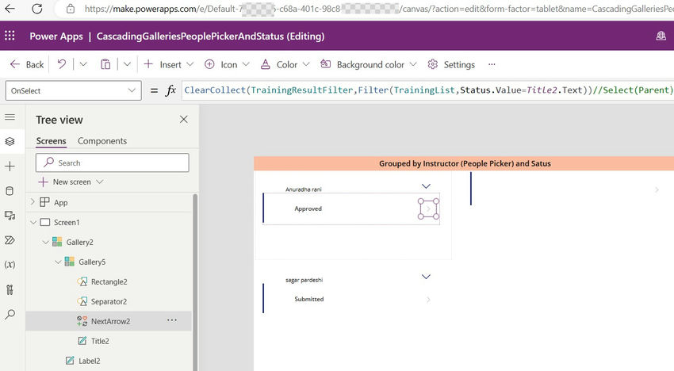
Task: Collapse Anuradha rani group with down chevron
Action: coord(426,186)
